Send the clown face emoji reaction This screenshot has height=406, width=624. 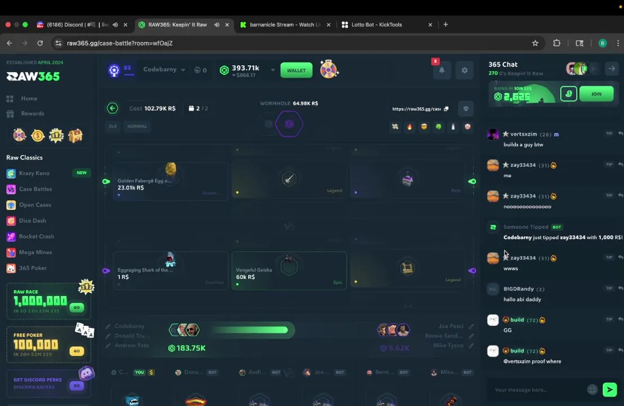467,127
